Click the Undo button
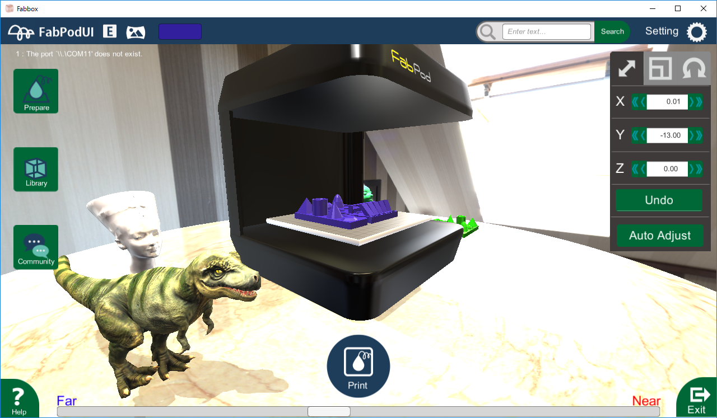Image resolution: width=717 pixels, height=418 pixels. tap(659, 200)
